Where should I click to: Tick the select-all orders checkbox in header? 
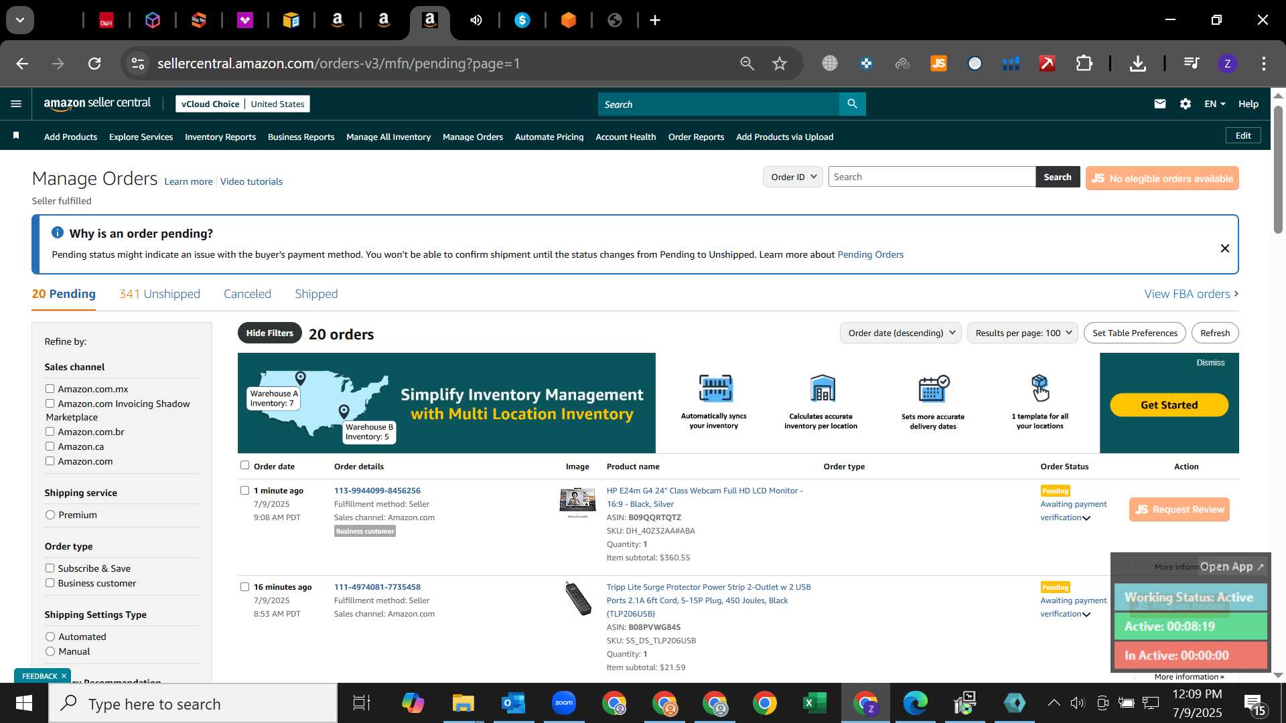click(244, 465)
